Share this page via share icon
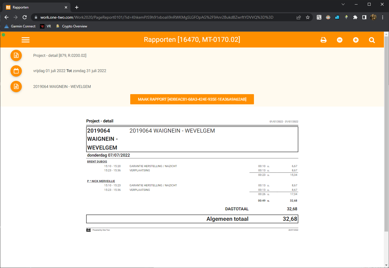Viewport: 389px width, 268px height. click(299, 17)
